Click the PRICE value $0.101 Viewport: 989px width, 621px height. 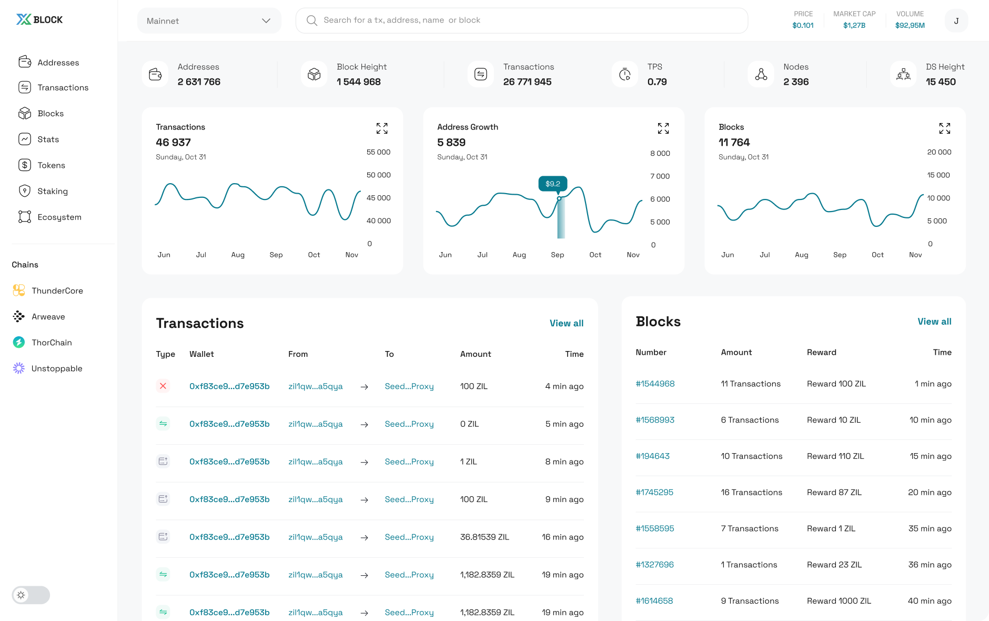(803, 25)
